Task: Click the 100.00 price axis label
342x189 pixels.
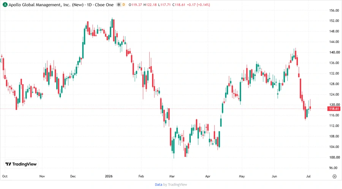Action: (334, 157)
